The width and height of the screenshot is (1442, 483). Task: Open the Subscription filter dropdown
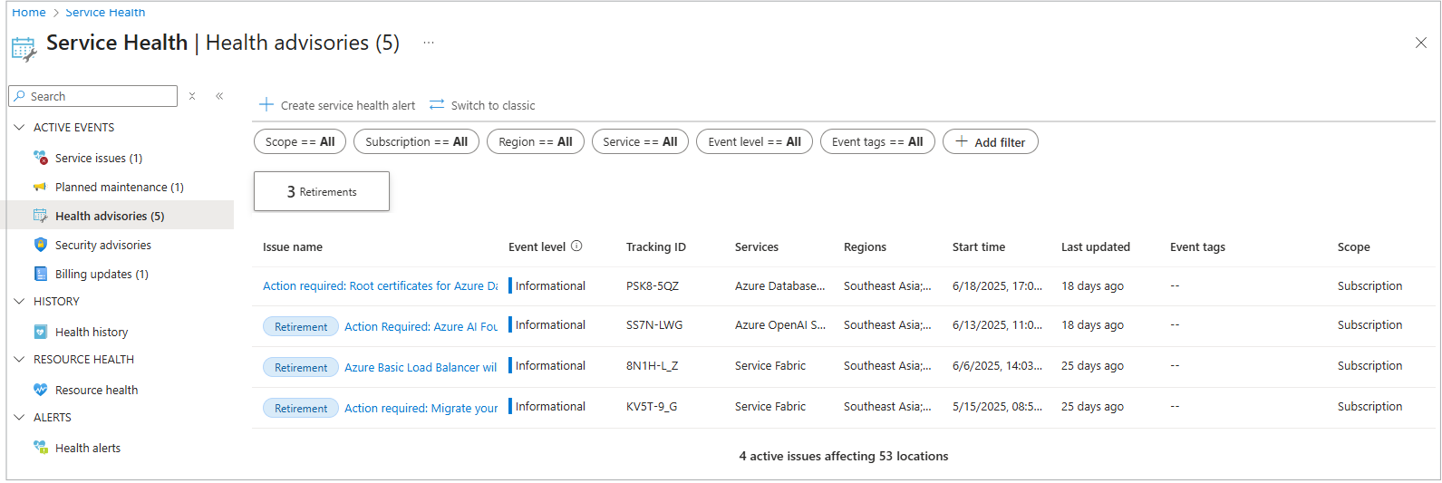point(416,142)
